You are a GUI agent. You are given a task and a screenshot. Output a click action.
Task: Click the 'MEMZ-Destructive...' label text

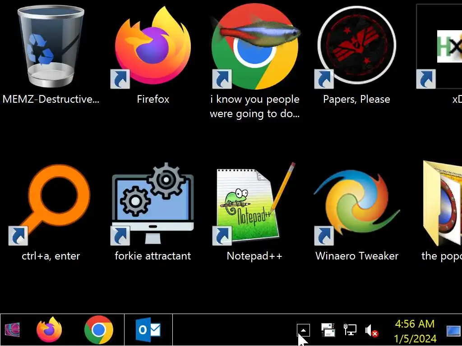point(51,99)
